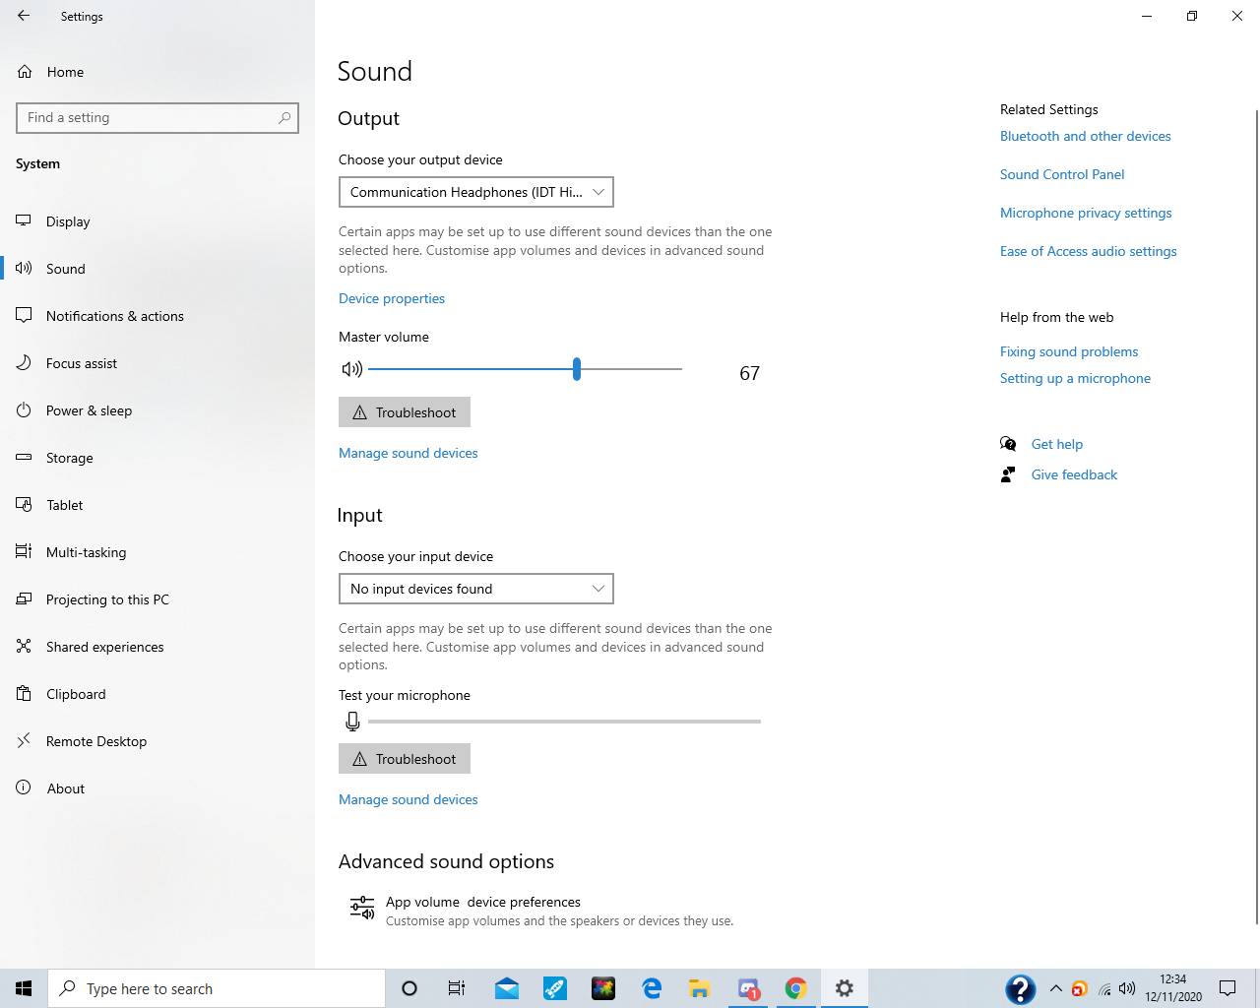1260x1008 pixels.
Task: Open Manage sound devices under Input
Action: [x=409, y=799]
